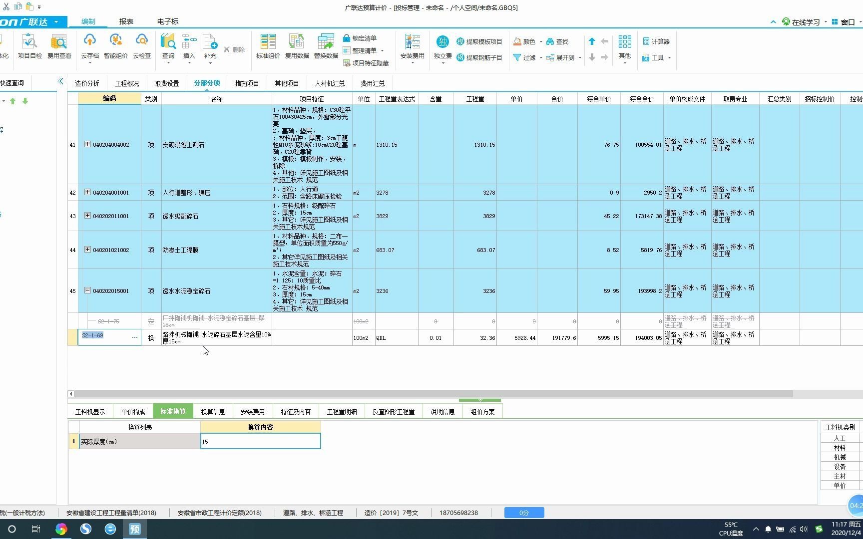The image size is (863, 539).
Task: Open Windows search circle on taskbar
Action: 12,529
